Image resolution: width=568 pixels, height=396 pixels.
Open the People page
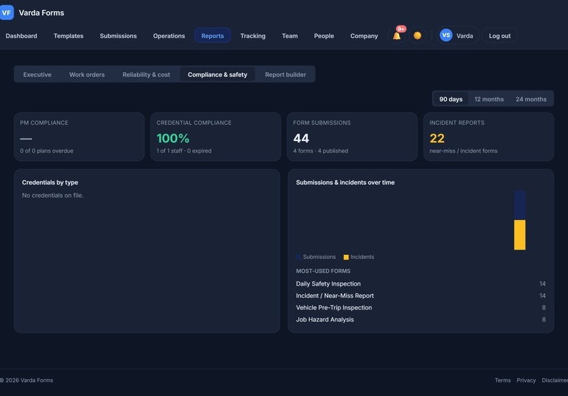[324, 36]
